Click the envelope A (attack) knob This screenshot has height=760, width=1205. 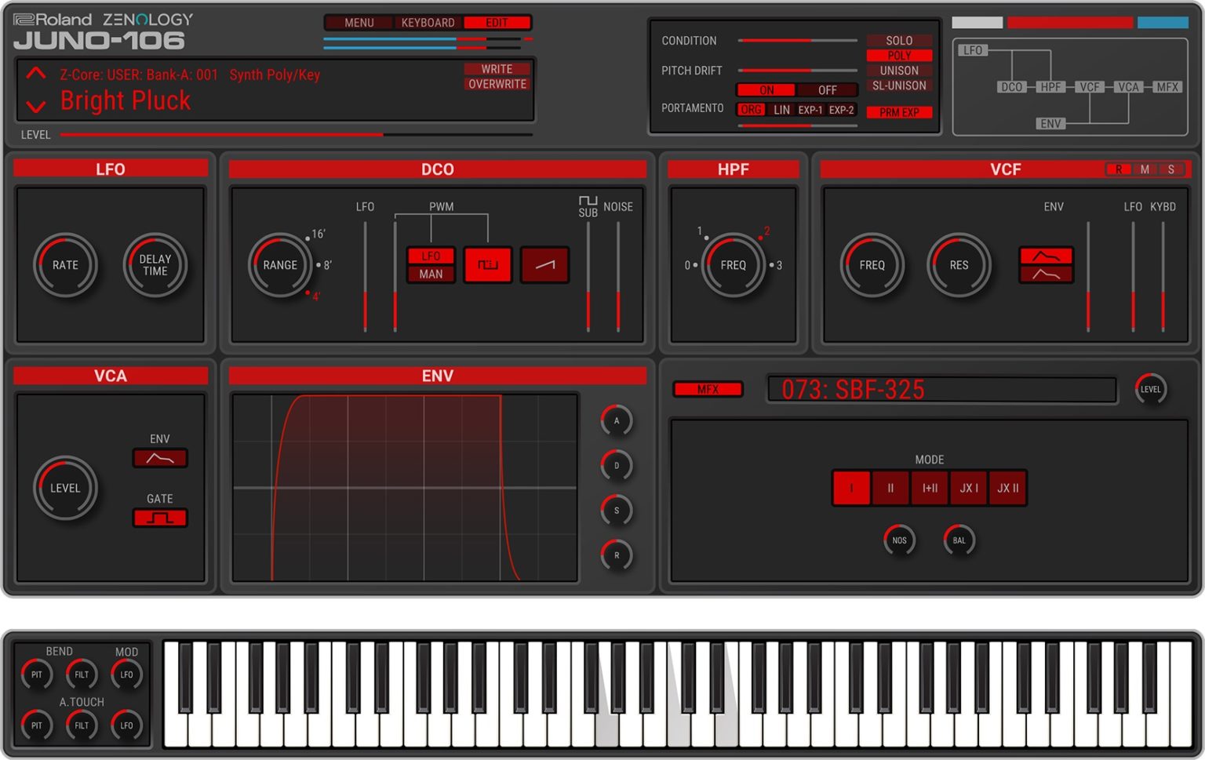pyautogui.click(x=617, y=421)
